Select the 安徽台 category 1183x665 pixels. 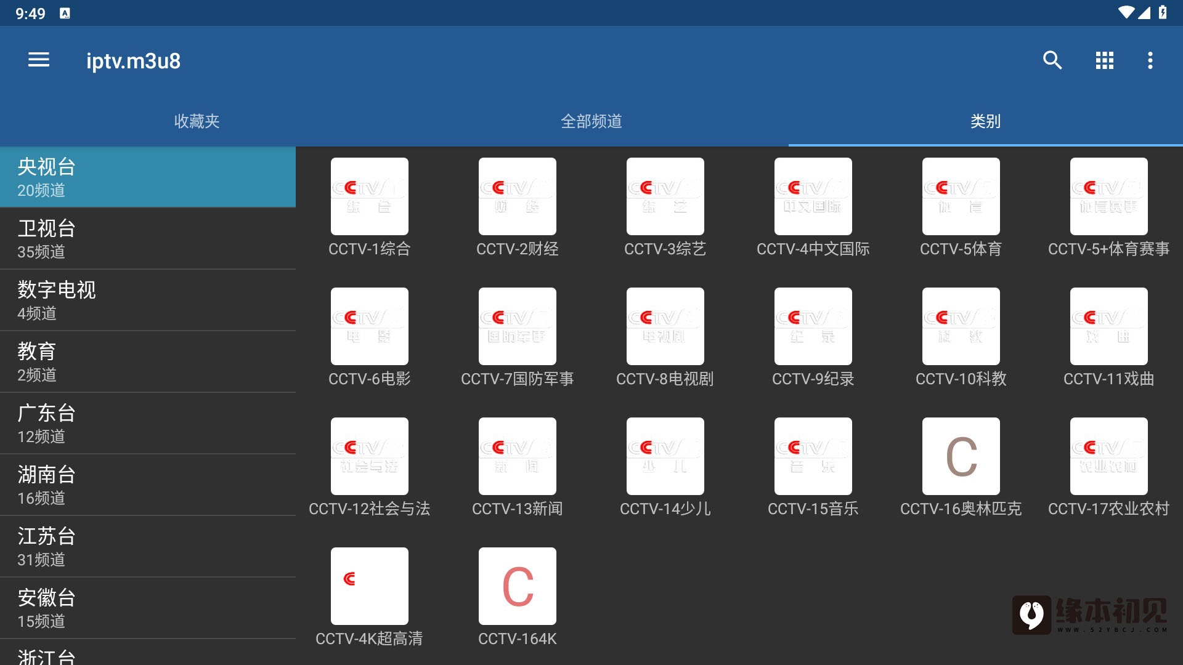point(148,608)
